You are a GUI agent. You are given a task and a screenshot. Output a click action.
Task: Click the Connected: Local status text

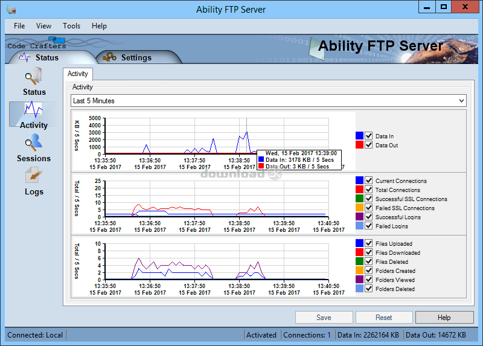[35, 335]
